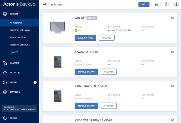Open gear options for WIN-GI4UVRHKKDM

(173, 86)
